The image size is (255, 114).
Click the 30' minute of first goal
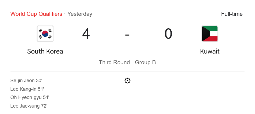pos(39,81)
